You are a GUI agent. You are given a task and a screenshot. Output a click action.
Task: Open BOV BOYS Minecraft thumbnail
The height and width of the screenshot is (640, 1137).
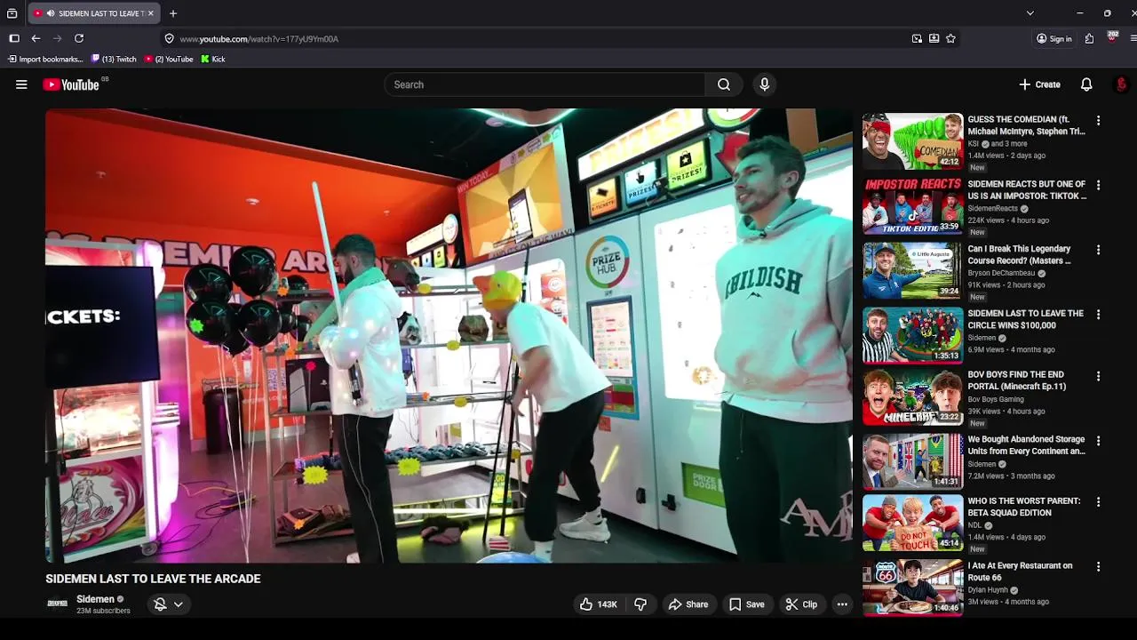pyautogui.click(x=912, y=397)
